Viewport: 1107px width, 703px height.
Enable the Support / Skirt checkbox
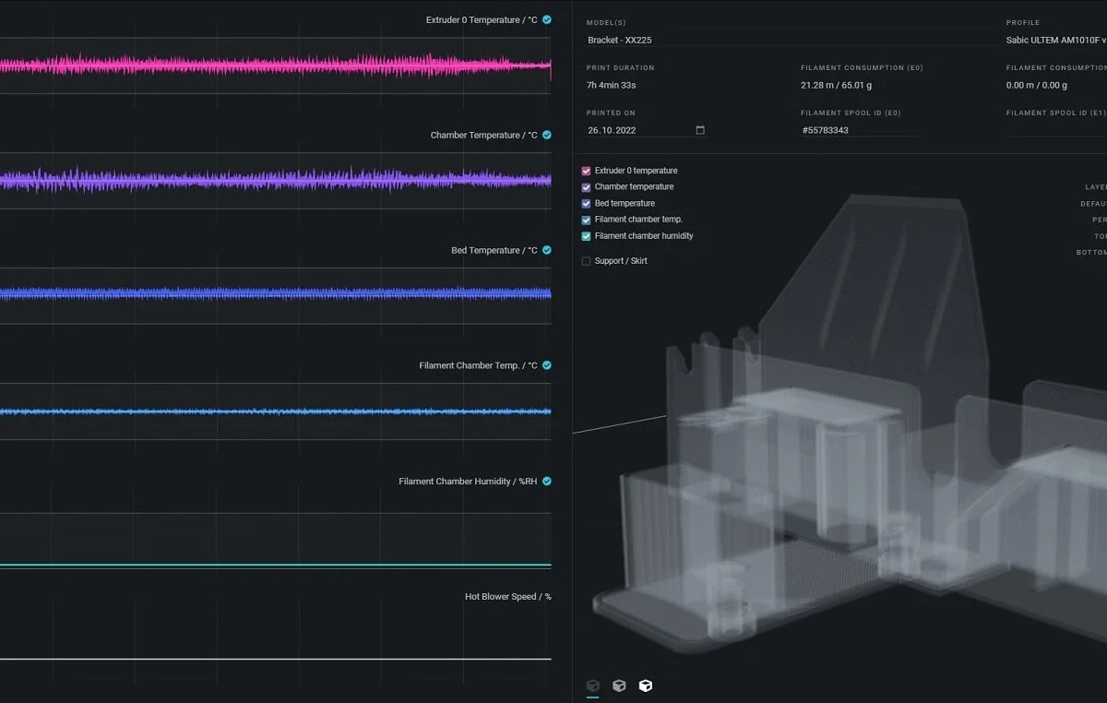(x=586, y=261)
